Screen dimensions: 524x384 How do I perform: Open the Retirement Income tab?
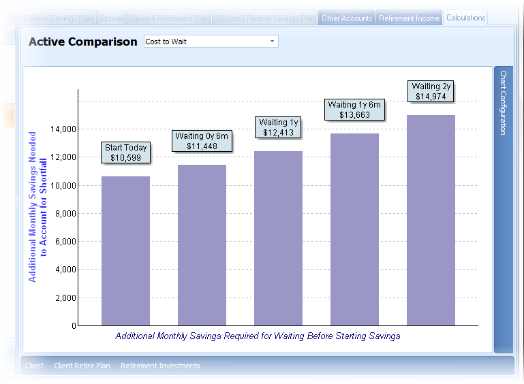point(409,18)
